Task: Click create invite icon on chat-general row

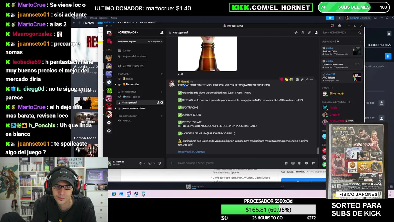Action: [158, 102]
